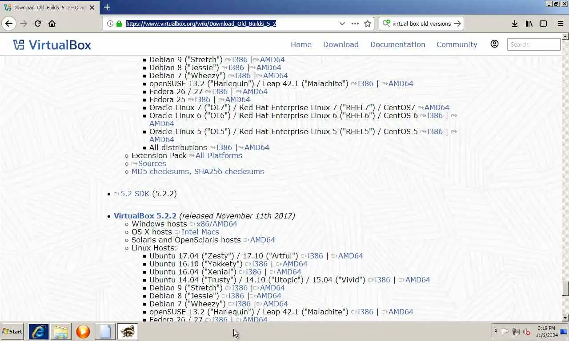Open the file explorer folder in taskbar

[x=61, y=331]
